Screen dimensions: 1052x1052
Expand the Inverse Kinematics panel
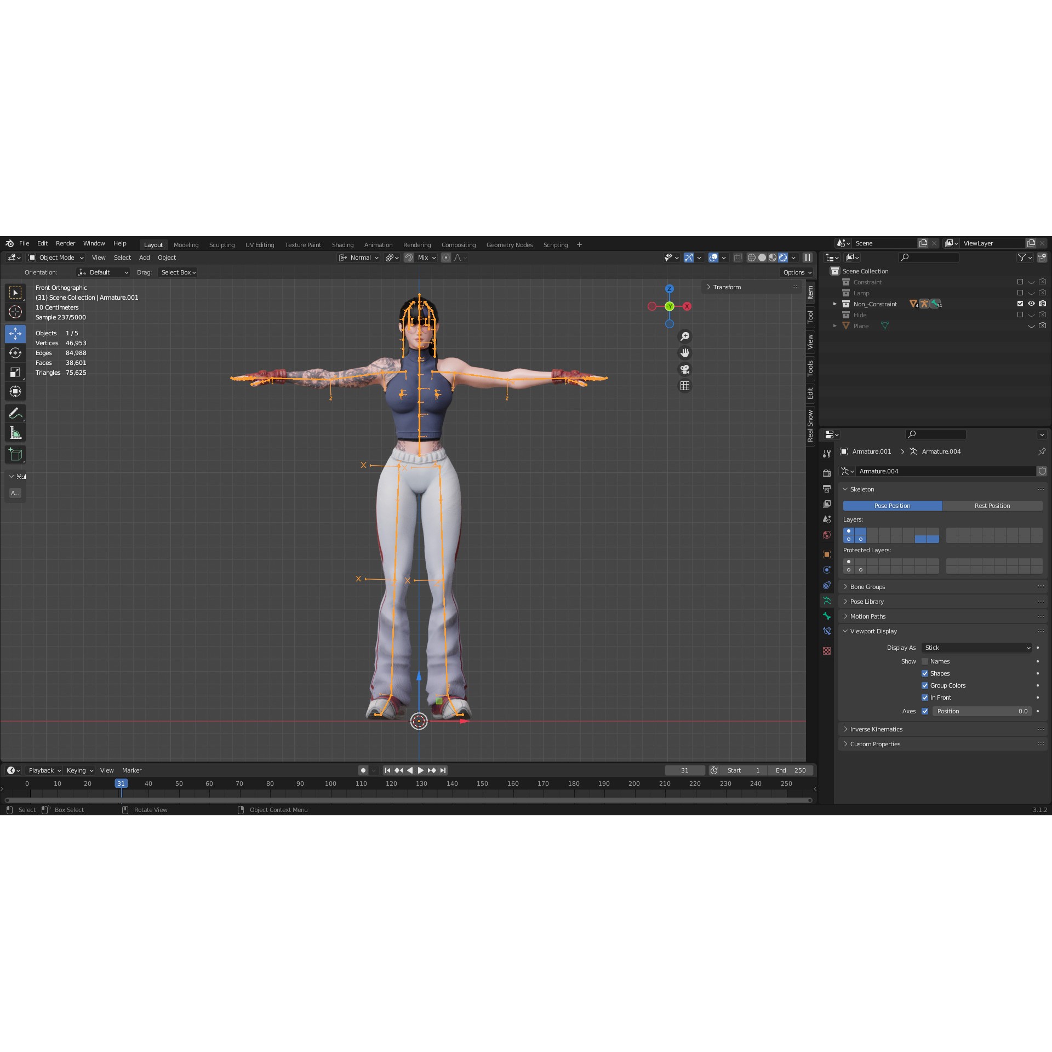tap(942, 729)
